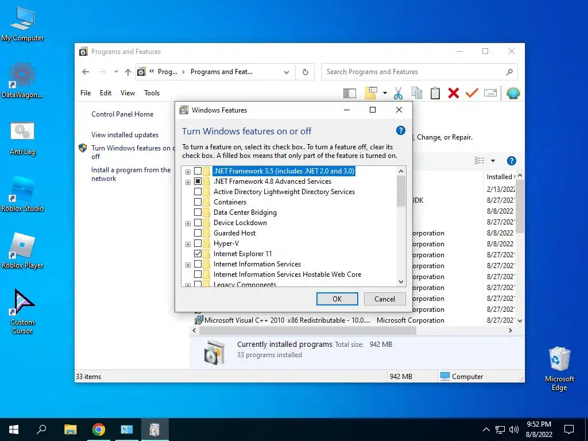Enable the Hyper-V checkbox
The image size is (588, 441).
point(198,243)
